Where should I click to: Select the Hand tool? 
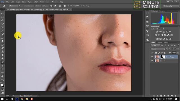[x=3, y=76]
